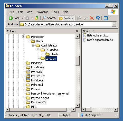Select the My eBooks folder
Viewport: 123px width, 121px height.
pyautogui.click(x=38, y=67)
